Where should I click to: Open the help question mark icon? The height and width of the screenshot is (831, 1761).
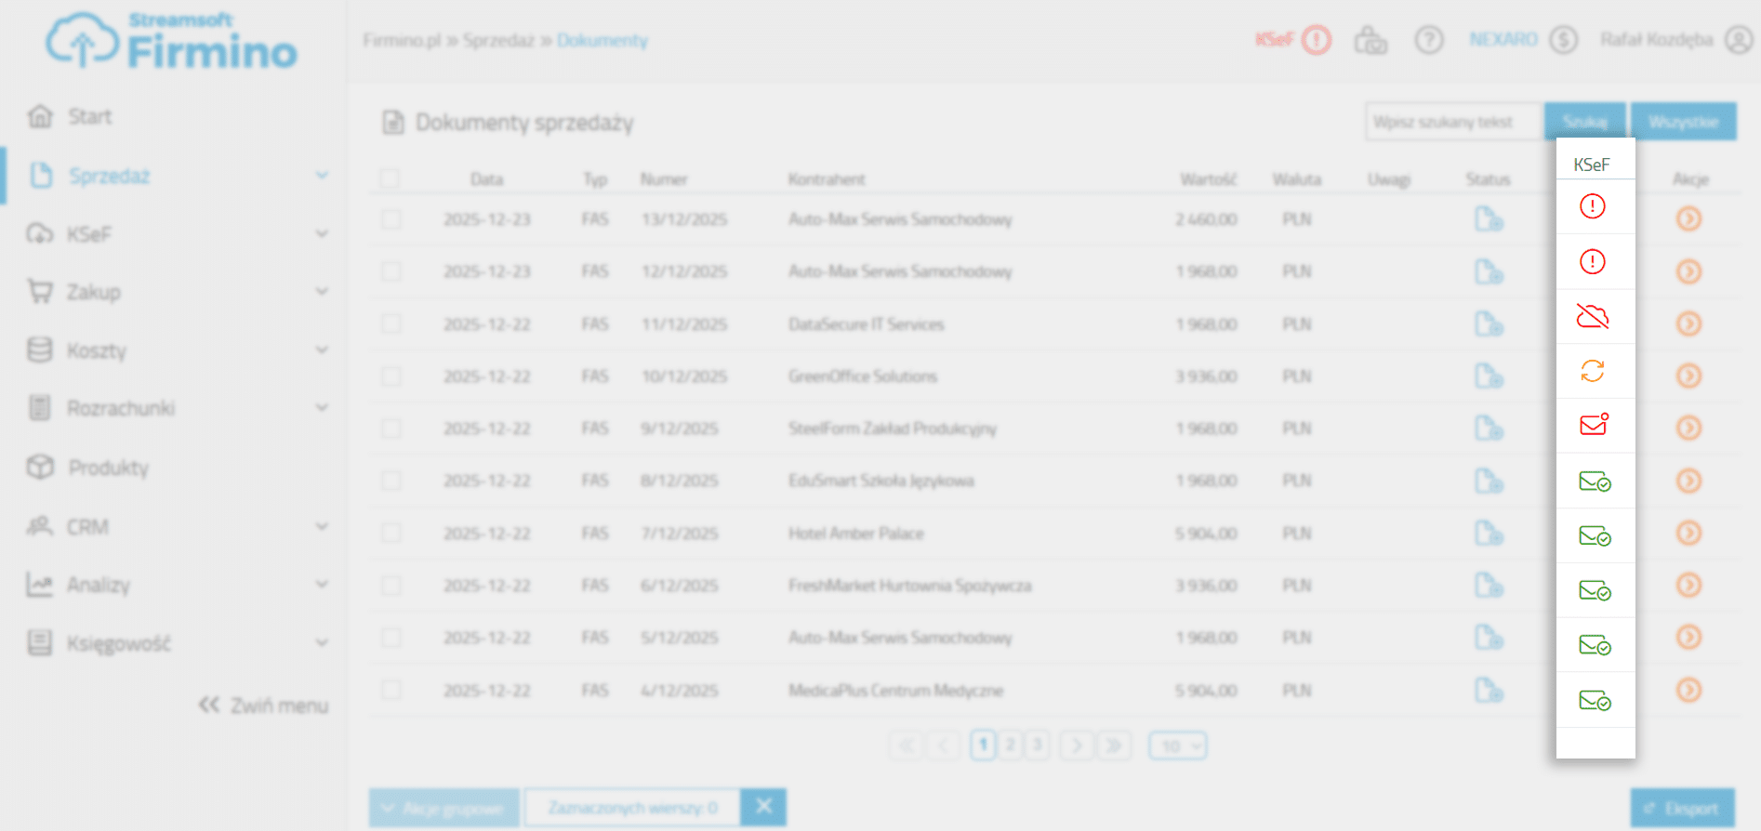click(x=1428, y=40)
